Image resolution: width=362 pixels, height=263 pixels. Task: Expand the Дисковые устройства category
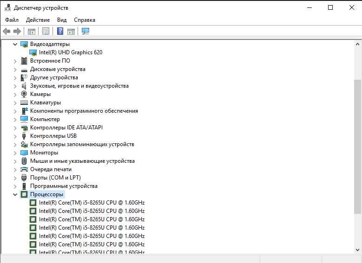pyautogui.click(x=15, y=70)
